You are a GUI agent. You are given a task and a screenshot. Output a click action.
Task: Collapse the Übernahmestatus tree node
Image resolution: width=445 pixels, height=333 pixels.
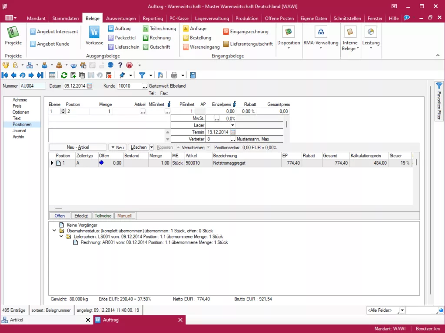[x=54, y=231]
